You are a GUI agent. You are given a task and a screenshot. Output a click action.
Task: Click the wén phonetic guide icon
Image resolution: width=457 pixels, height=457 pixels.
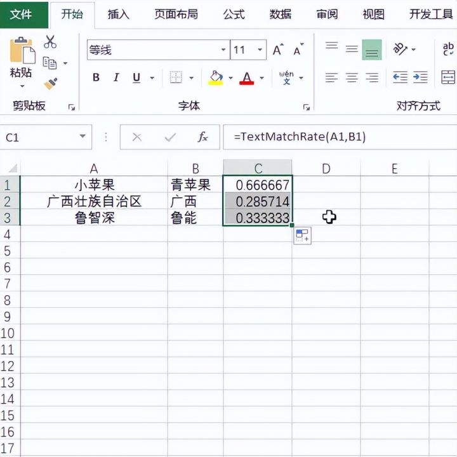coord(286,77)
